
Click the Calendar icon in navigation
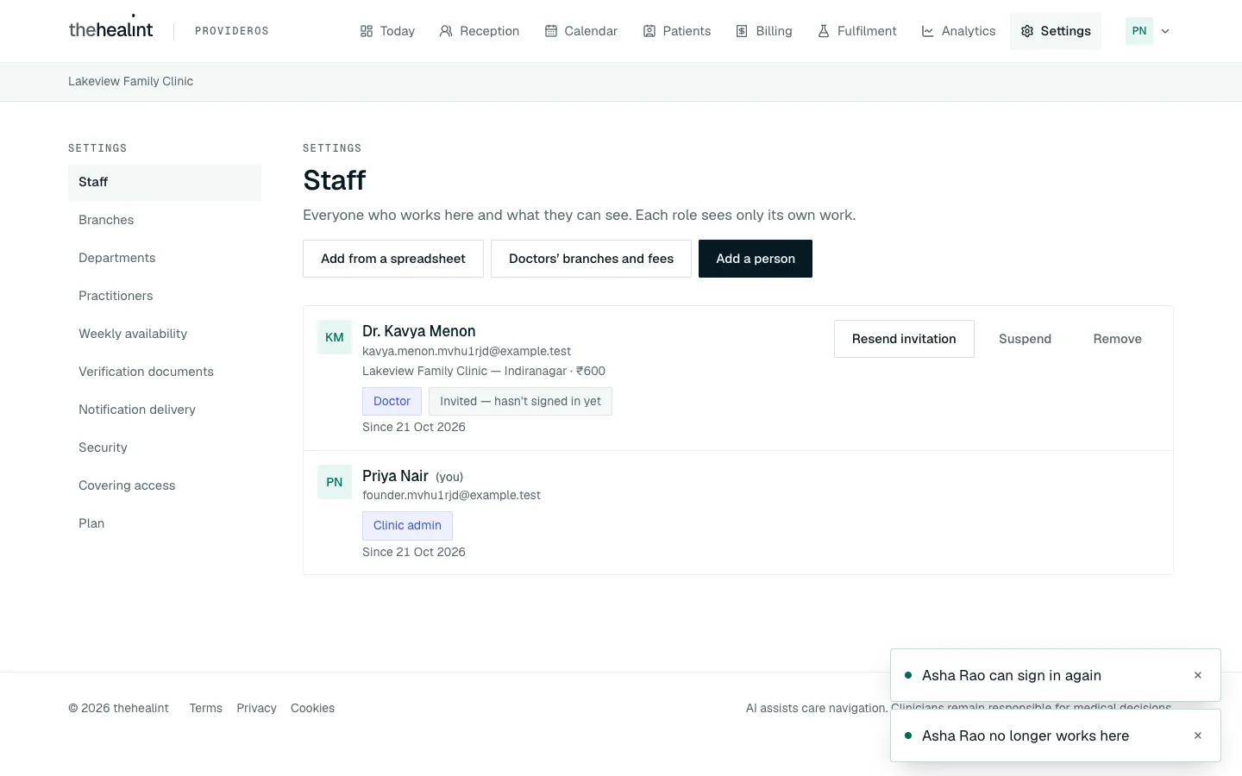(x=551, y=31)
